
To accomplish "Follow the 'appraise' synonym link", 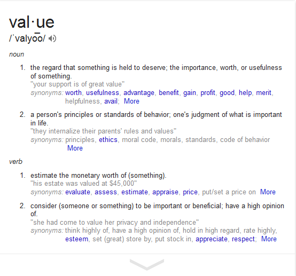I will coord(166,192).
